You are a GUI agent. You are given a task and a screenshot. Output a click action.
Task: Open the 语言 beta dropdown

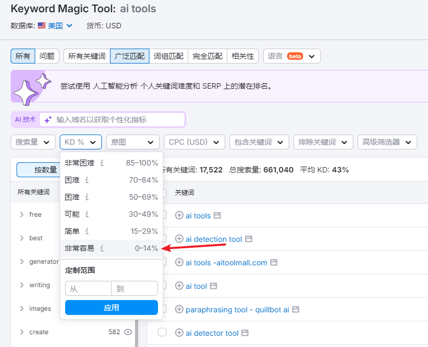[292, 56]
